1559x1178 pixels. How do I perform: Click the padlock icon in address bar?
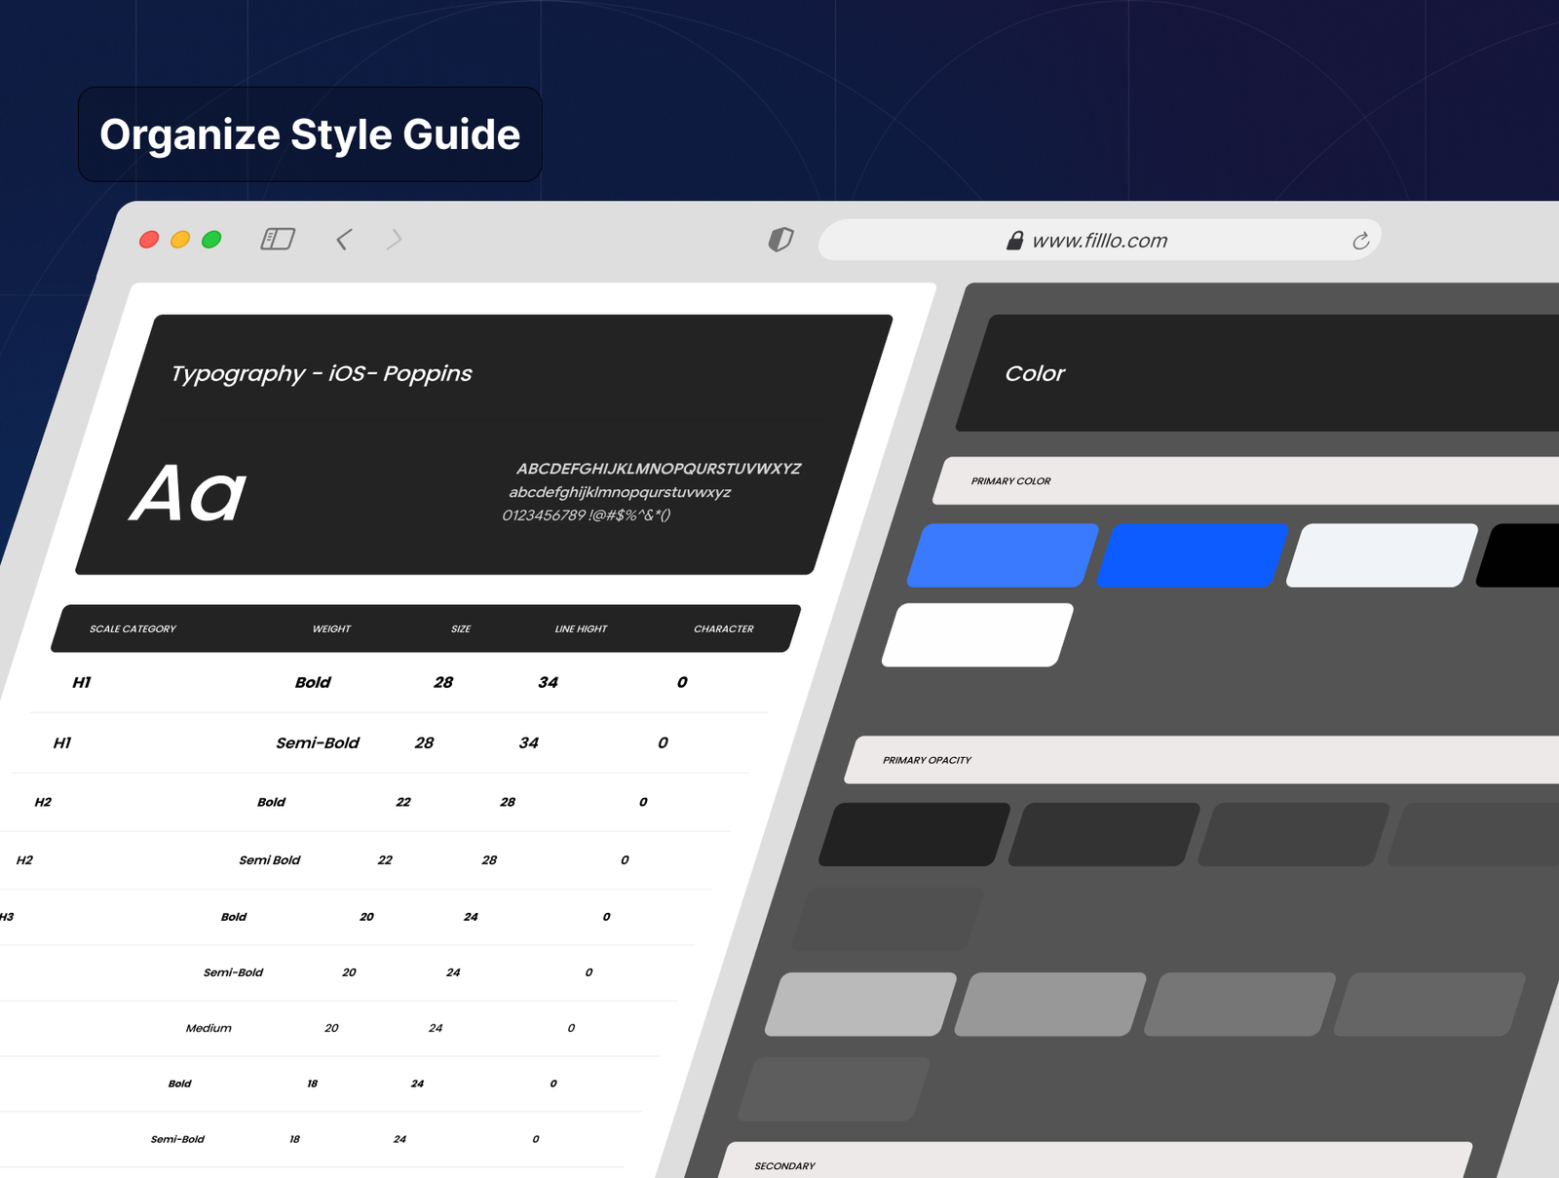click(1014, 241)
